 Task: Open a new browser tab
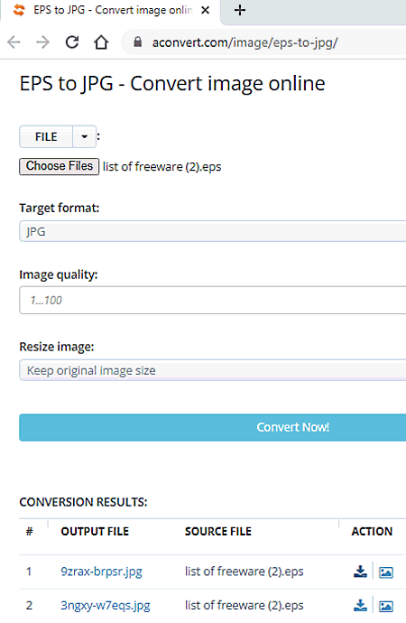click(240, 10)
